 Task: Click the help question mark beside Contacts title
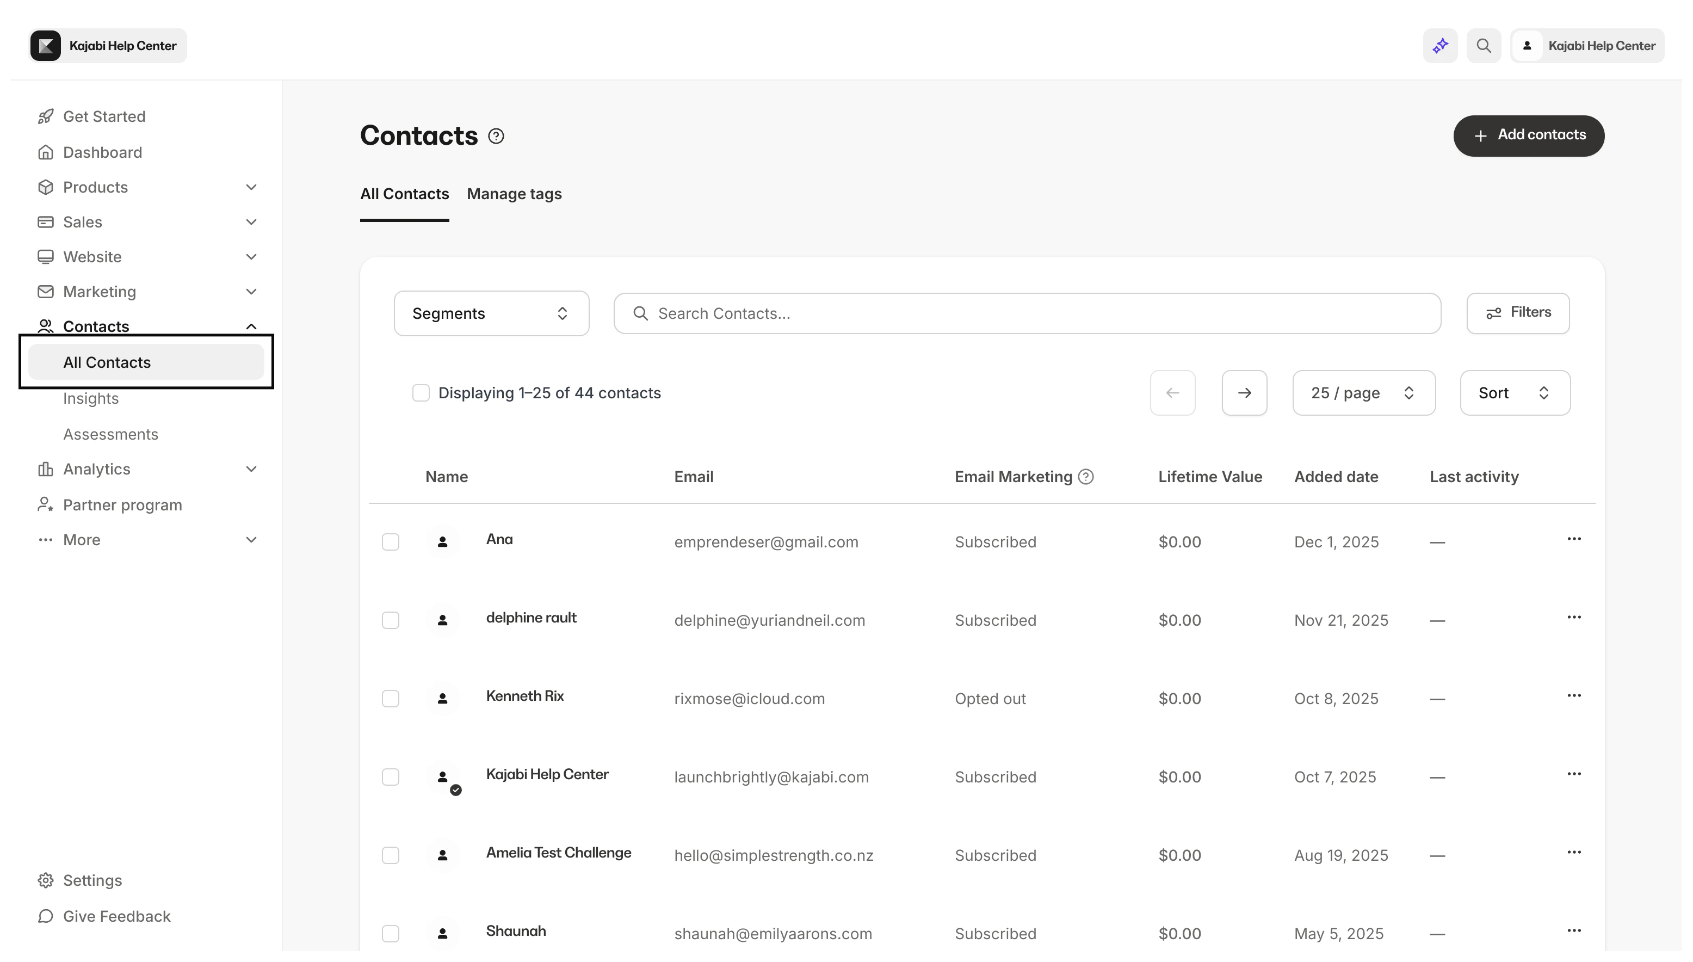coord(496,135)
